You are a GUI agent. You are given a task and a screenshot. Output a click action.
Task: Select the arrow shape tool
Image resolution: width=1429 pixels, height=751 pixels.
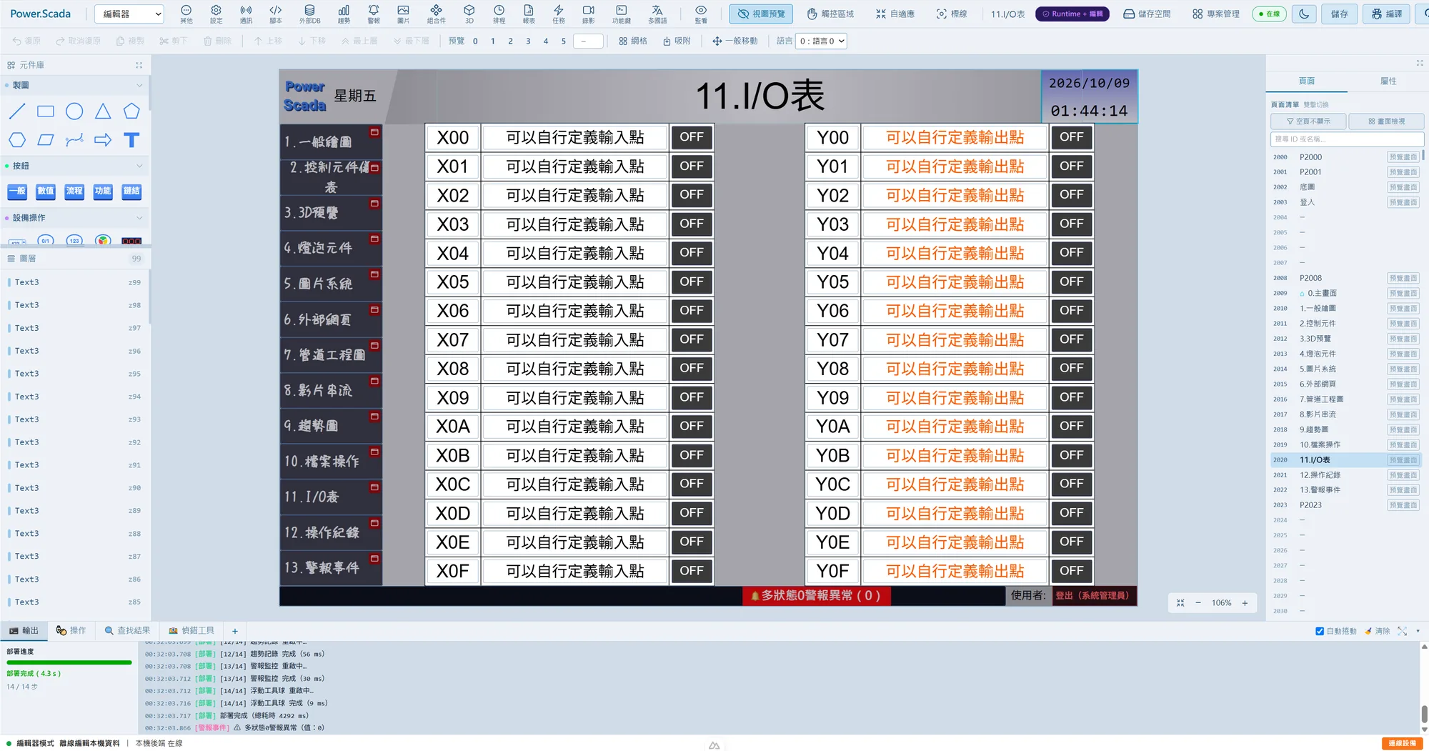[103, 140]
